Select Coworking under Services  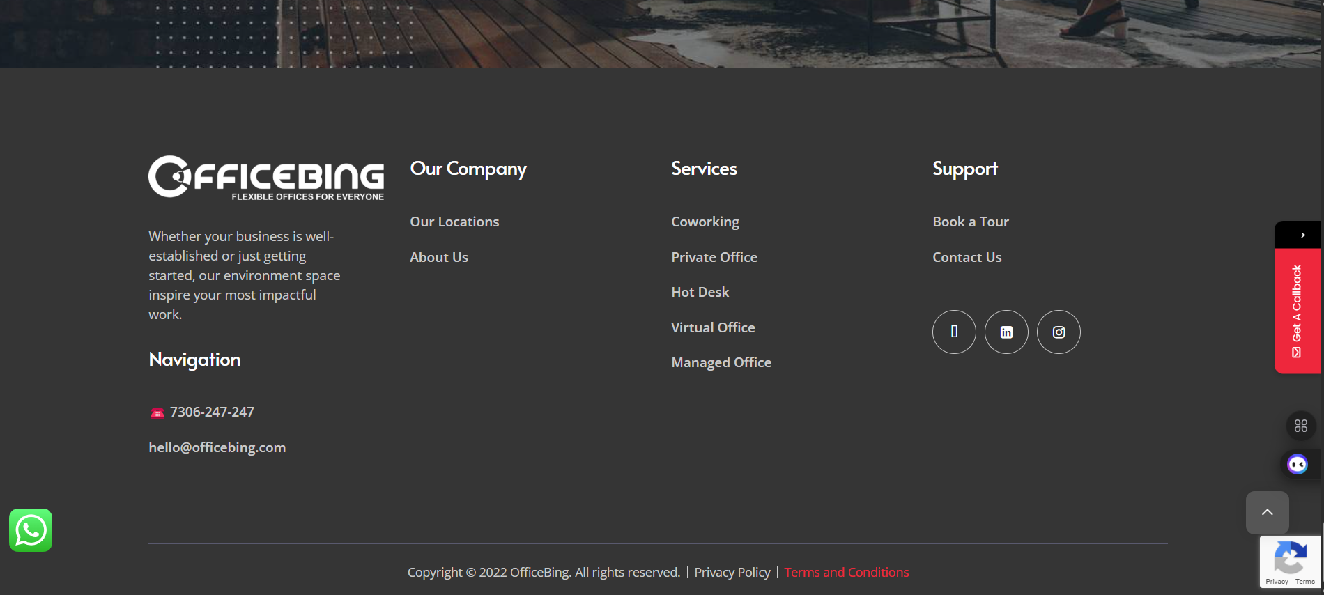coord(705,222)
